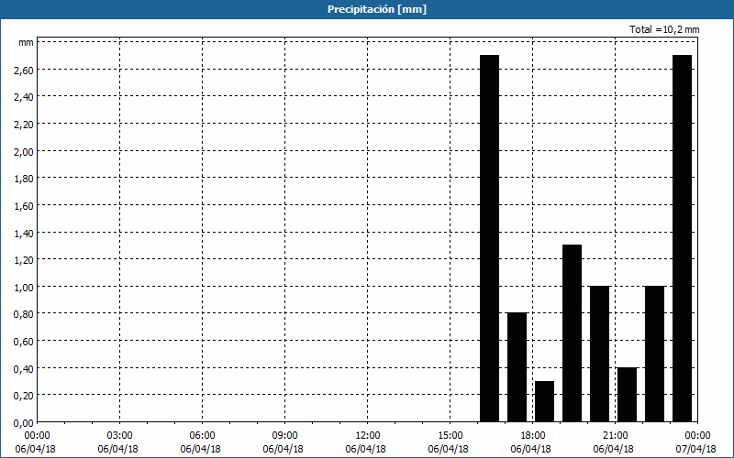Click the Total =10,2 mm label
This screenshot has height=458, width=734.
(x=664, y=29)
